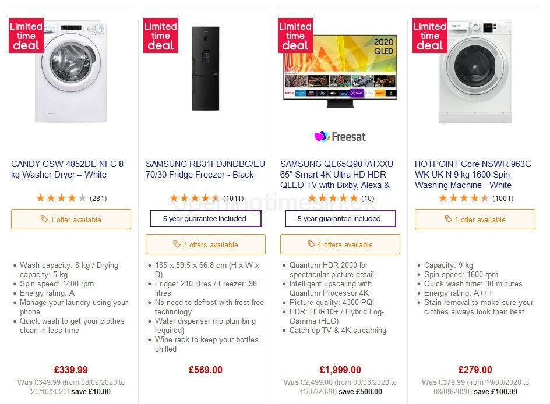Open the SAMSUNG QE65Q90TATXXU TV listing
This screenshot has width=550, height=404.
[338, 175]
